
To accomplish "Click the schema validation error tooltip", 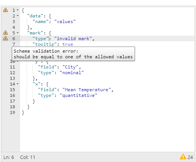I will tap(73, 54).
